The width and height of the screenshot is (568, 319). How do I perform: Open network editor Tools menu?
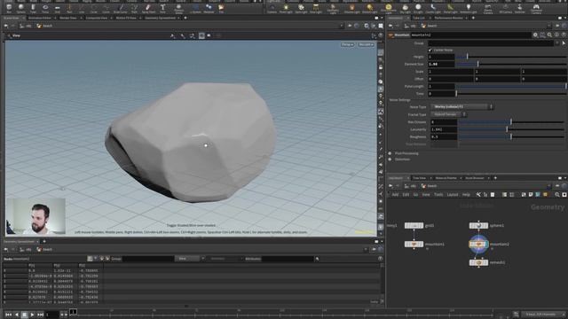(x=438, y=195)
